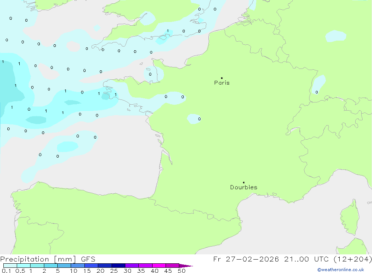The image size is (372, 273).
Task: Click the '21..00 UTC' time text
Action: [307, 259]
